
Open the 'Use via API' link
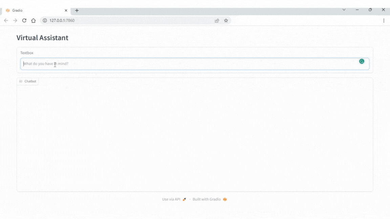pyautogui.click(x=174, y=199)
